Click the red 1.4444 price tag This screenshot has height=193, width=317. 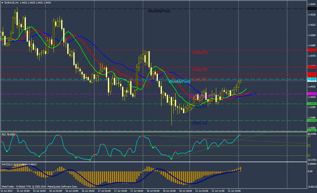click(311, 73)
